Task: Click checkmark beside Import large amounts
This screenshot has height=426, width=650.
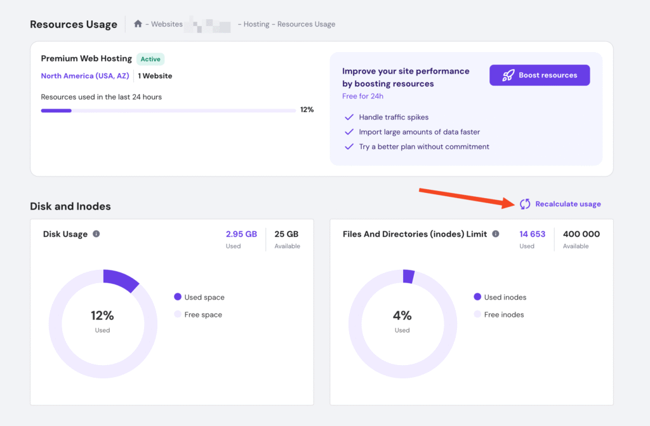Action: (348, 132)
